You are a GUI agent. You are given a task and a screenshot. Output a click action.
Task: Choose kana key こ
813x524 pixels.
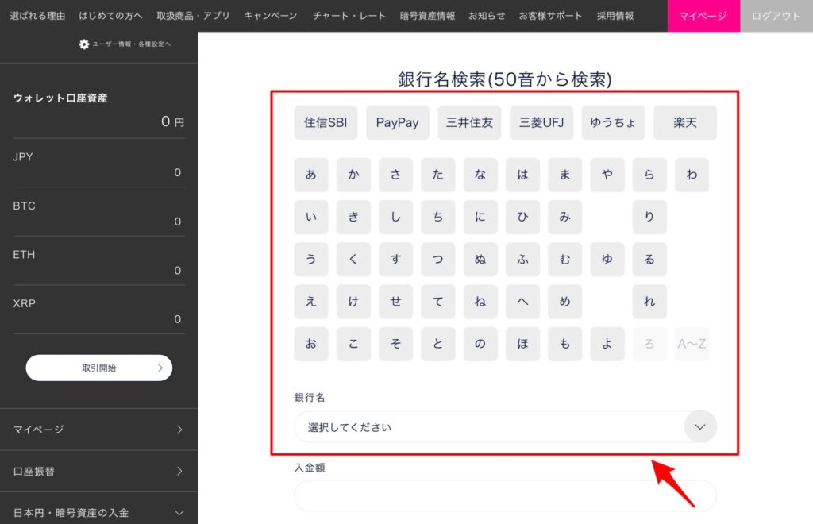pyautogui.click(x=353, y=344)
